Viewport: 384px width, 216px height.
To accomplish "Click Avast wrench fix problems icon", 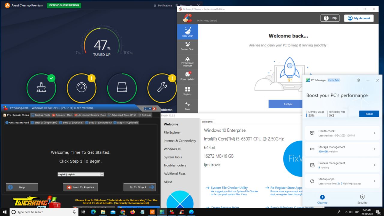I will tap(162, 88).
